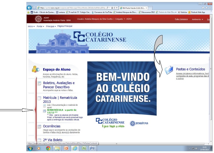Open the Matrícula | Rematrícula 2013 link

60,100
